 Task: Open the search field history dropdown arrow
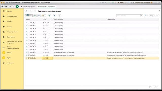point(142,16)
